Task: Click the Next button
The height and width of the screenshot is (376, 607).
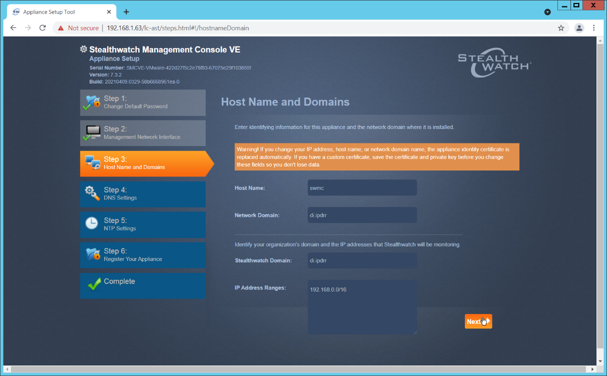Action: tap(477, 321)
